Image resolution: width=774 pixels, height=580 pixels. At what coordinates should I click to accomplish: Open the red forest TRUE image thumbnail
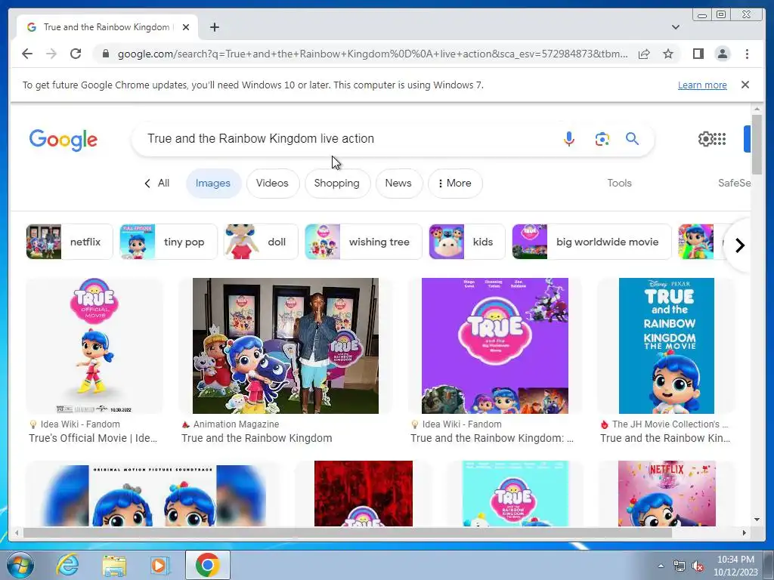364,493
